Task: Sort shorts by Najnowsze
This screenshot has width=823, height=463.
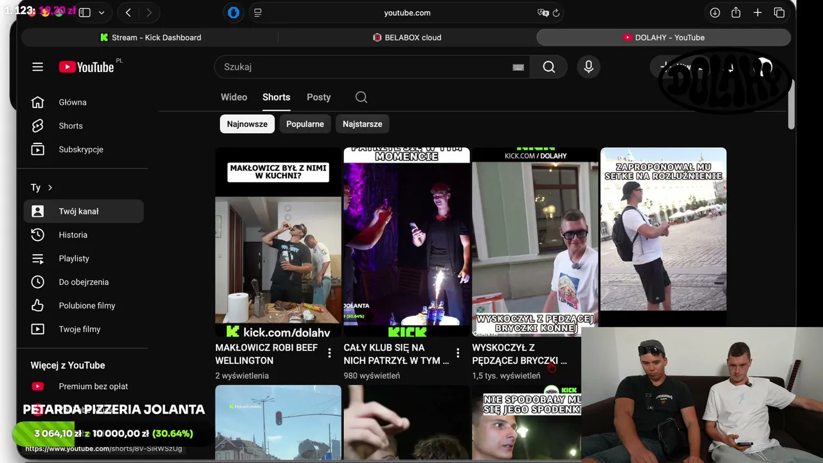Action: (247, 124)
